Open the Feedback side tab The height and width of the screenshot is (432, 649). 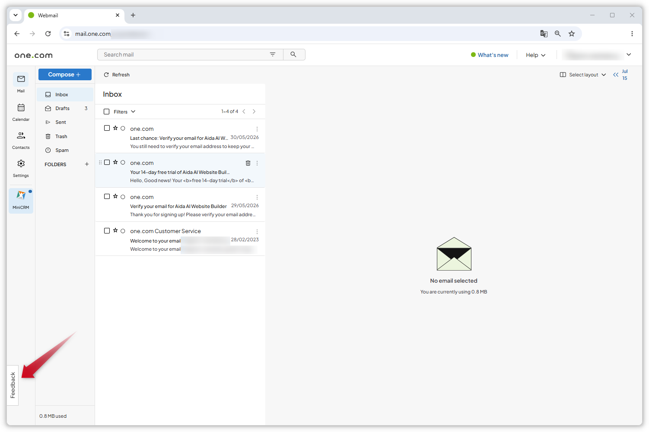coord(13,385)
